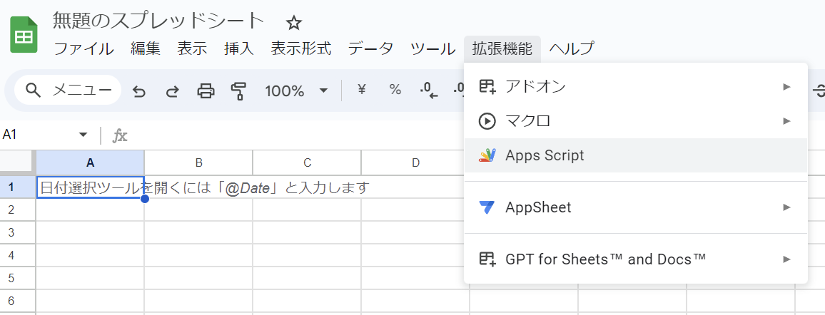The image size is (825, 315).
Task: Open the 100% zoom dropdown
Action: [295, 91]
